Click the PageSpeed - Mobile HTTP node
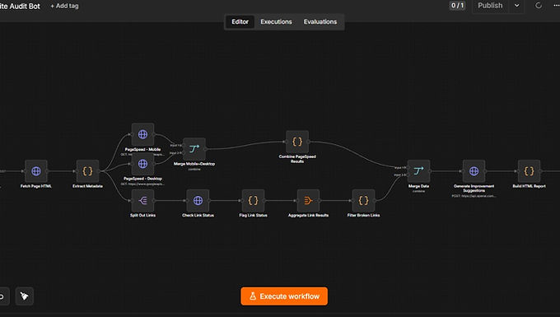This screenshot has width=560, height=317. pyautogui.click(x=142, y=134)
